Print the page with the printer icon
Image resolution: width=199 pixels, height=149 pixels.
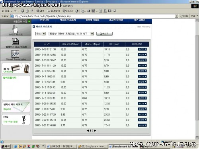[89, 11]
